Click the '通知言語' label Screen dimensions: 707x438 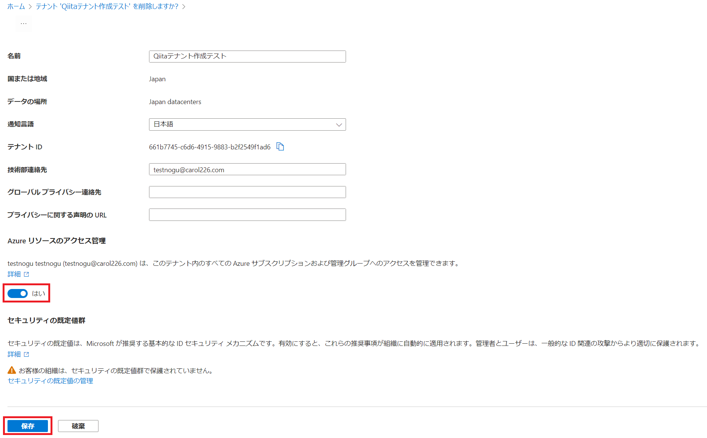pyautogui.click(x=21, y=124)
